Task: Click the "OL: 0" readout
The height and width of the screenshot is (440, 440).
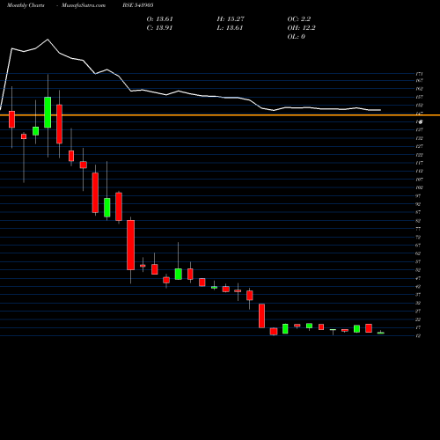Action: point(297,37)
